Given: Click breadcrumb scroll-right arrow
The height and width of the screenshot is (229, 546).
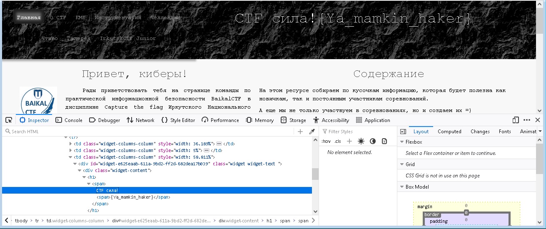Looking at the screenshot, I should click(x=314, y=221).
